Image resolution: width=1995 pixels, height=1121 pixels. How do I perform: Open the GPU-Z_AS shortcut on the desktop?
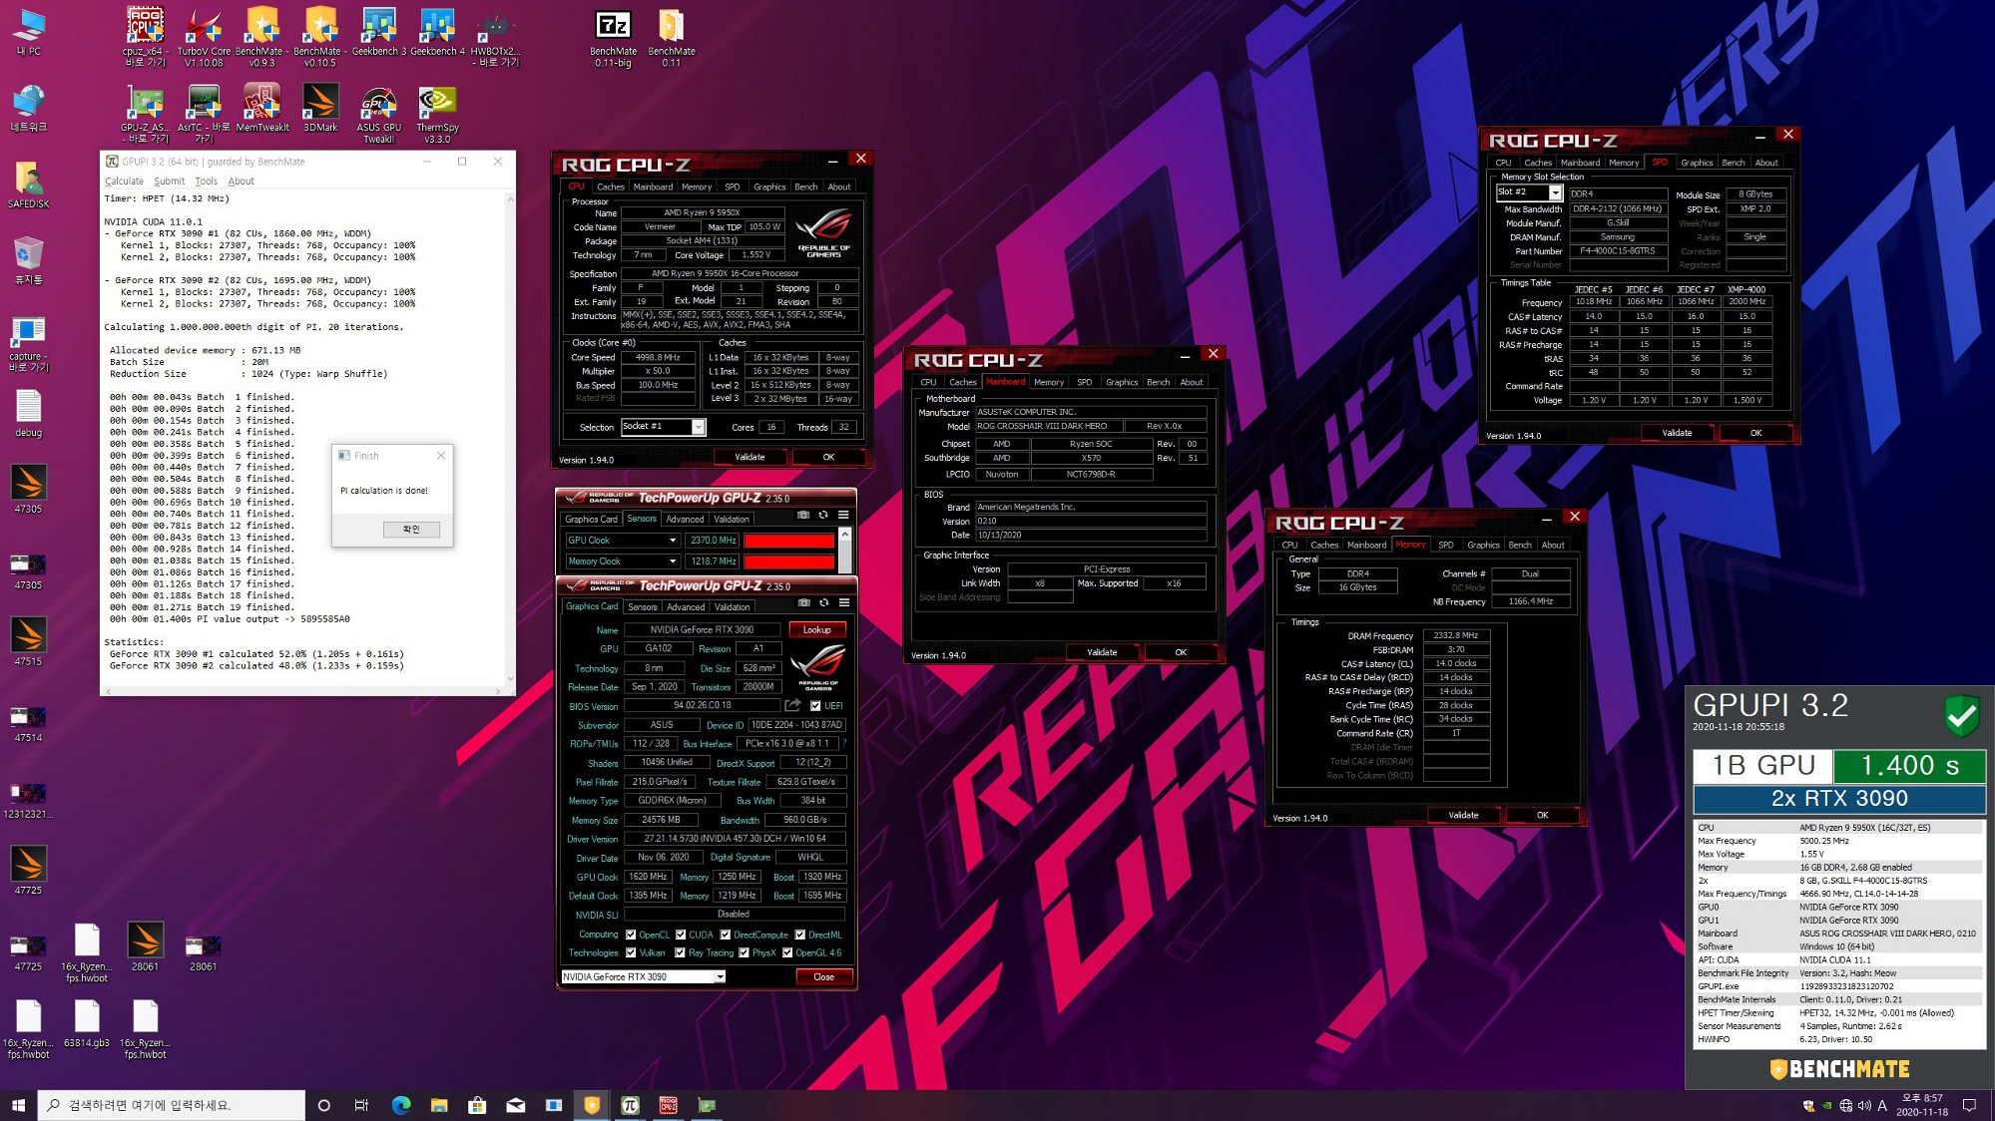click(x=145, y=114)
